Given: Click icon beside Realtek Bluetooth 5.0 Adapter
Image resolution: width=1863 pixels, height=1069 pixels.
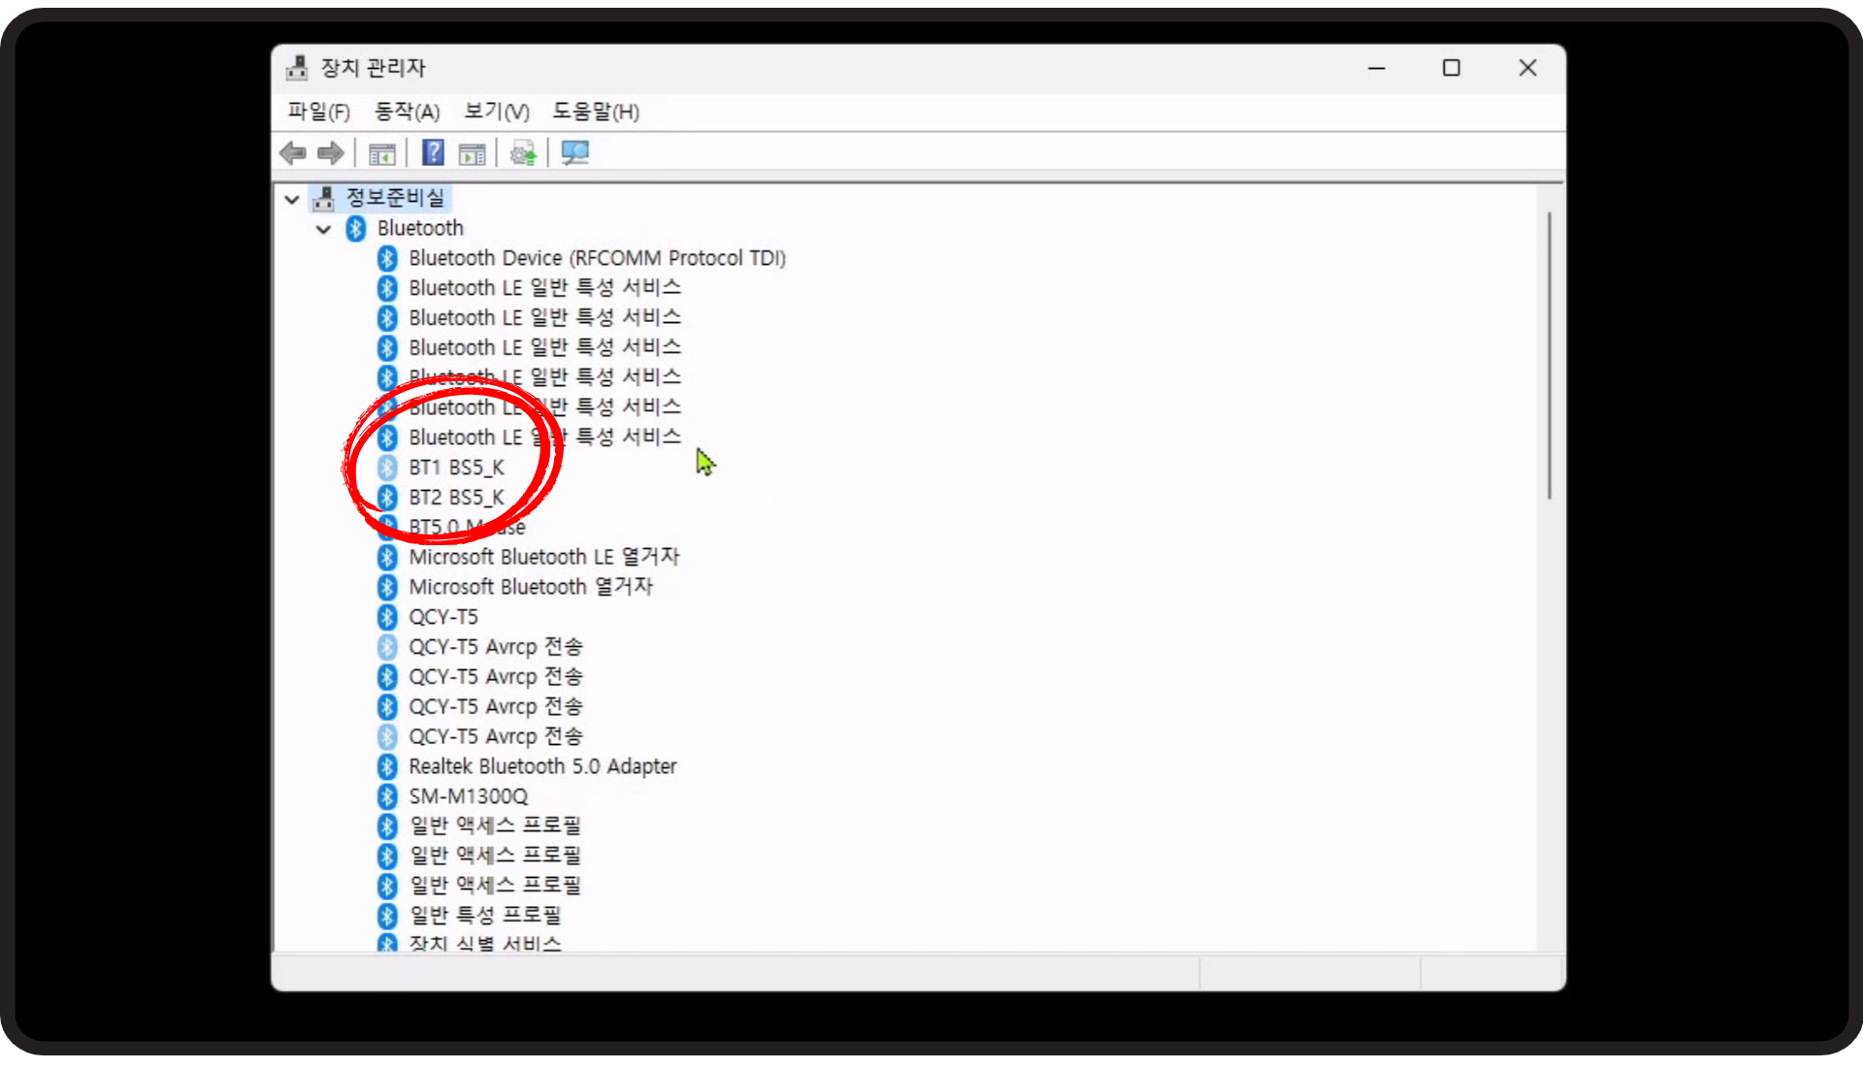Looking at the screenshot, I should tap(387, 766).
